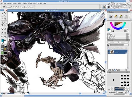The width and height of the screenshot is (132, 97).
Task: Click the brush Size value field
Action: pos(127,88)
